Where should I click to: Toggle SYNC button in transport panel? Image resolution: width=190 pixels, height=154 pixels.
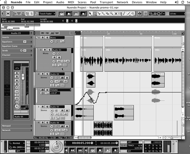pyautogui.click(x=123, y=151)
